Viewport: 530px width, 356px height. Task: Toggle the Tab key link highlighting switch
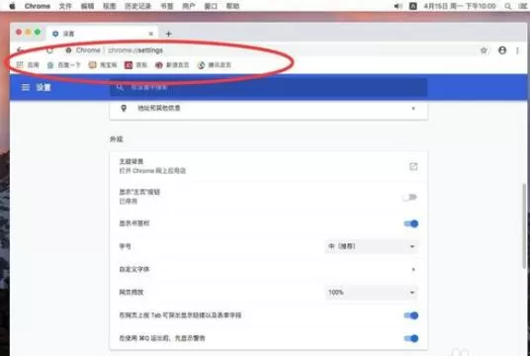[x=411, y=315]
